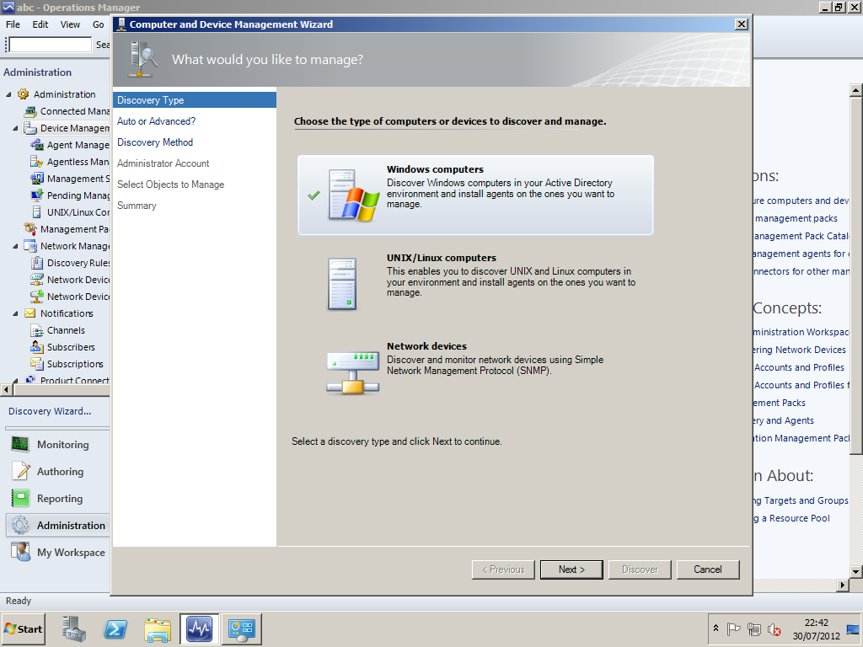Screen dimensions: 863x647
Task: Click the Discovery Wizard... link
Action: tap(50, 411)
